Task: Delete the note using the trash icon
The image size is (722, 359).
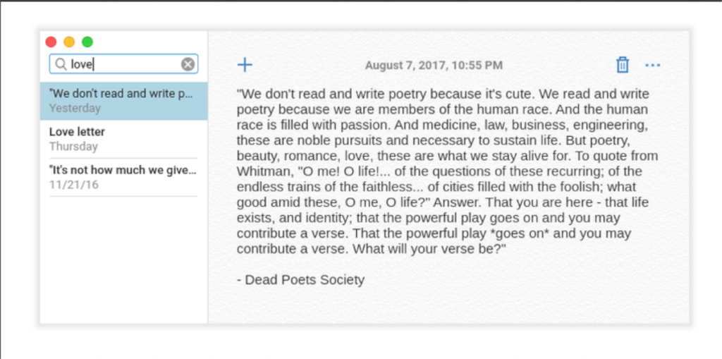Action: [622, 65]
